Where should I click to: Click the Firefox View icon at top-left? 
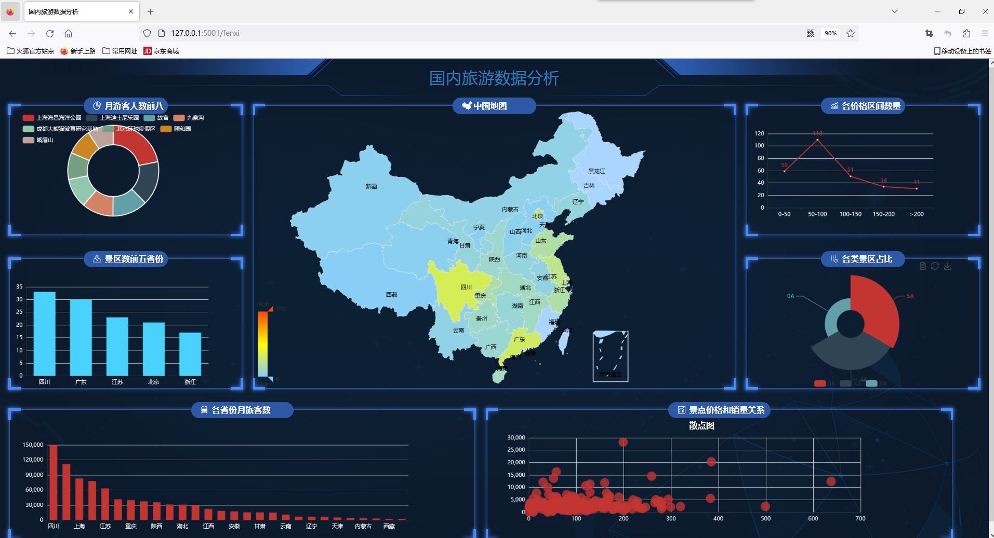point(10,11)
